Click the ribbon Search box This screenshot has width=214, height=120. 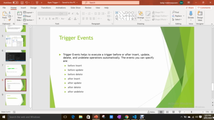click(111, 3)
